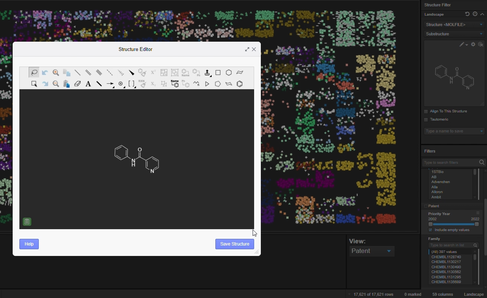The width and height of the screenshot is (487, 298).
Task: Expand the Structure Editor dialog to fullscreen
Action: pos(247,49)
